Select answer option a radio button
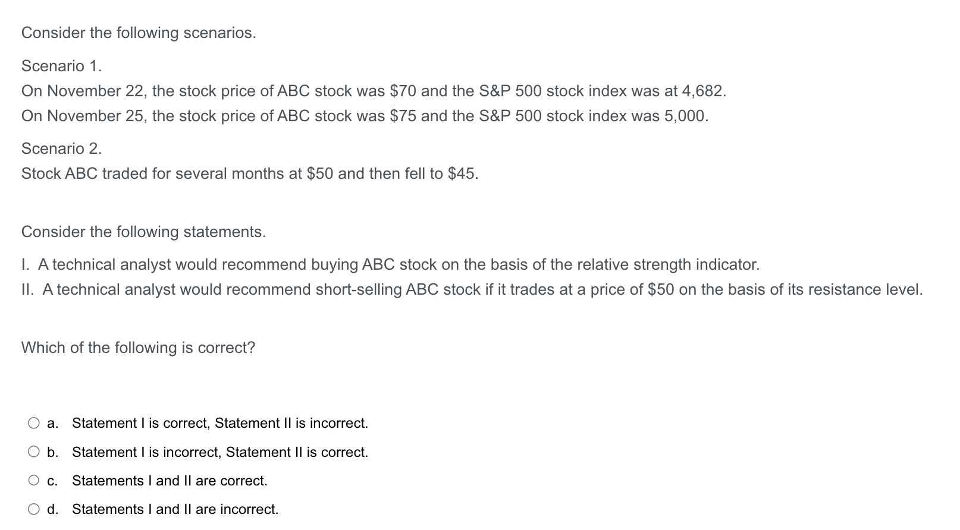The height and width of the screenshot is (530, 960). point(34,423)
